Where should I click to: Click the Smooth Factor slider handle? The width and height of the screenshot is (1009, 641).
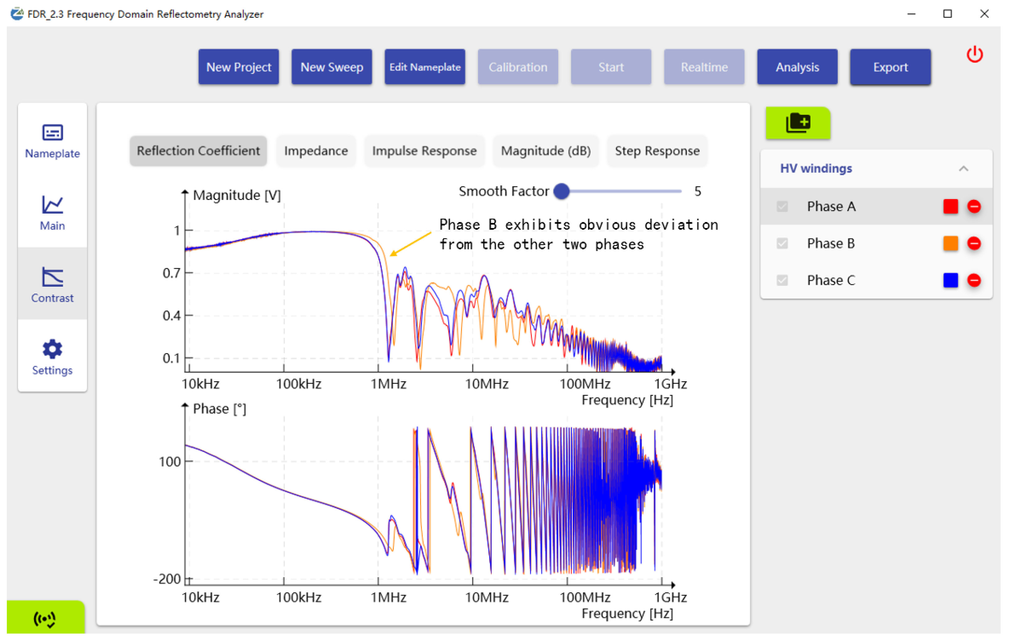(x=562, y=191)
